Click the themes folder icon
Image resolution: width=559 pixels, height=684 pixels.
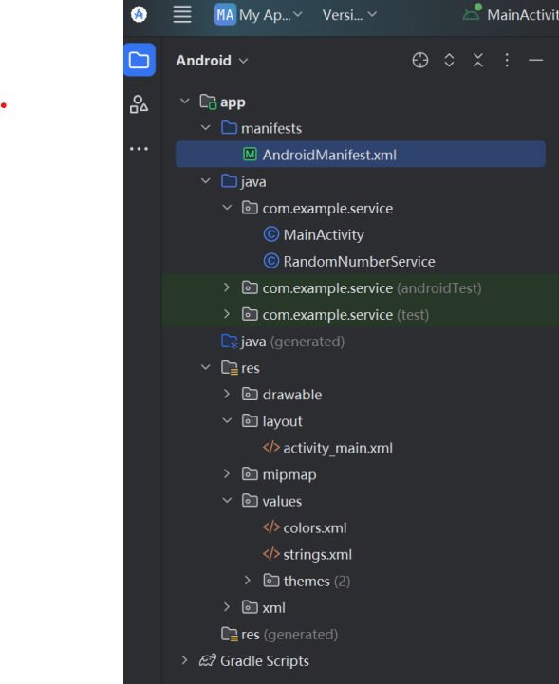[x=271, y=581]
